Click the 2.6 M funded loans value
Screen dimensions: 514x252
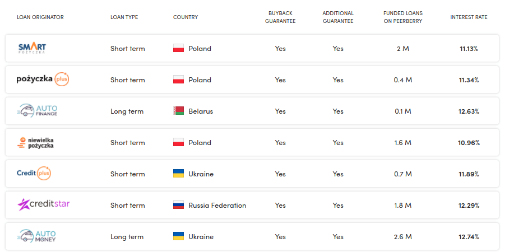point(403,236)
